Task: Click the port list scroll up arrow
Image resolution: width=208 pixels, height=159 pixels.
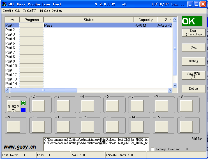Action: [x=175, y=19]
